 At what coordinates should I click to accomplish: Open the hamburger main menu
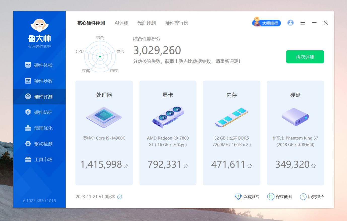coord(303,23)
